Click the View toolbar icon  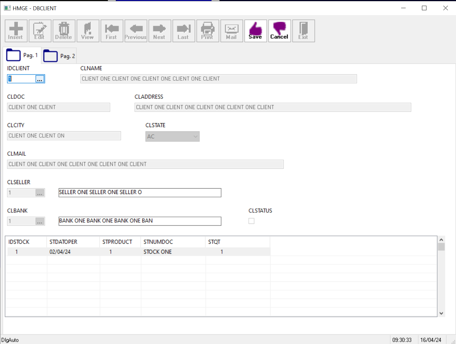88,31
